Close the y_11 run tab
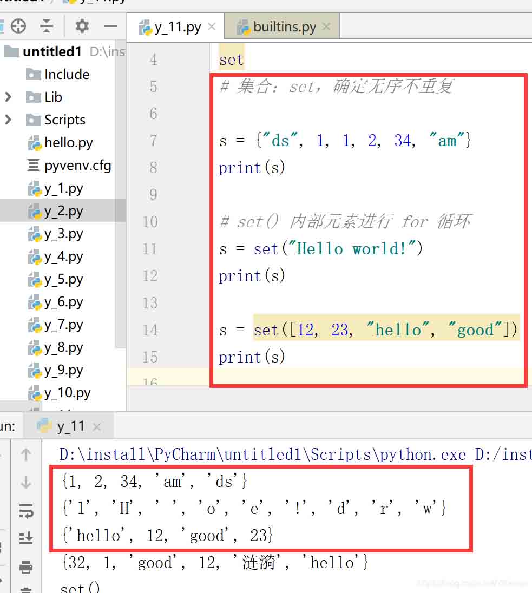Image resolution: width=532 pixels, height=593 pixels. pyautogui.click(x=96, y=426)
